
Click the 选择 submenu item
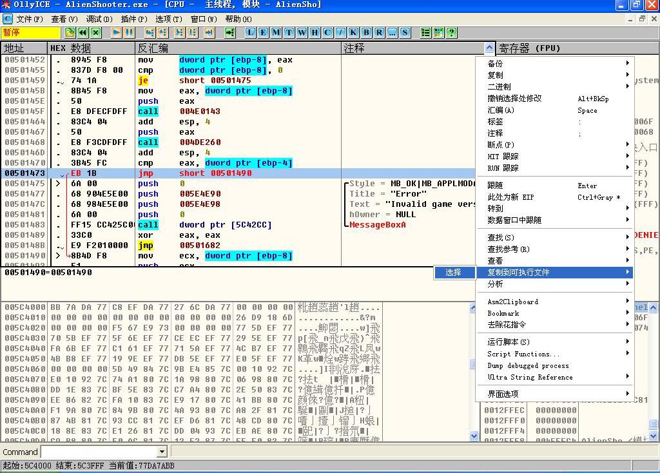[454, 273]
